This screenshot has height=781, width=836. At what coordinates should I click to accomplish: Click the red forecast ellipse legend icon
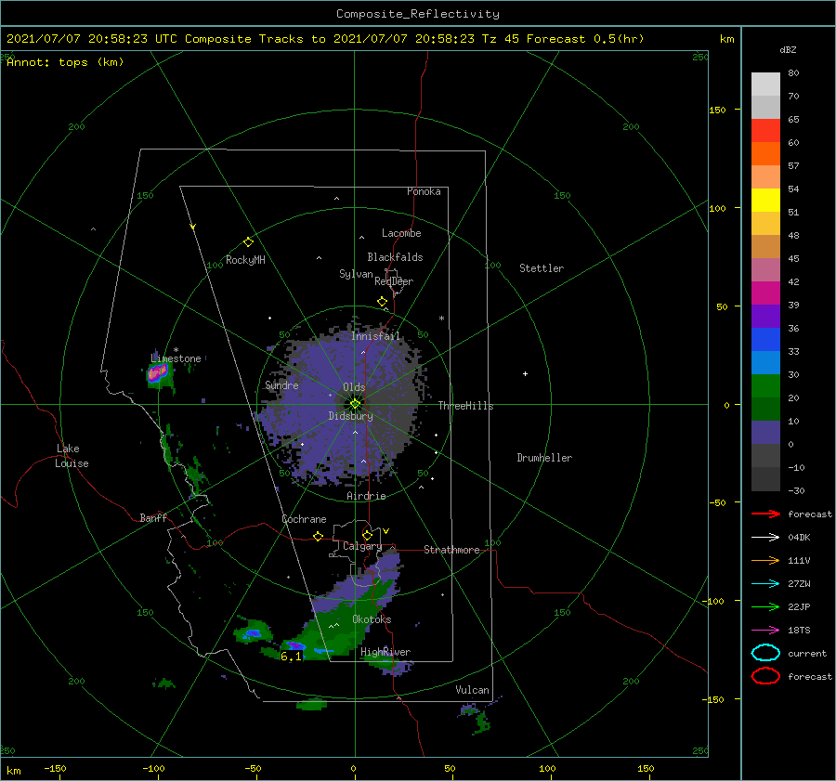coord(765,676)
